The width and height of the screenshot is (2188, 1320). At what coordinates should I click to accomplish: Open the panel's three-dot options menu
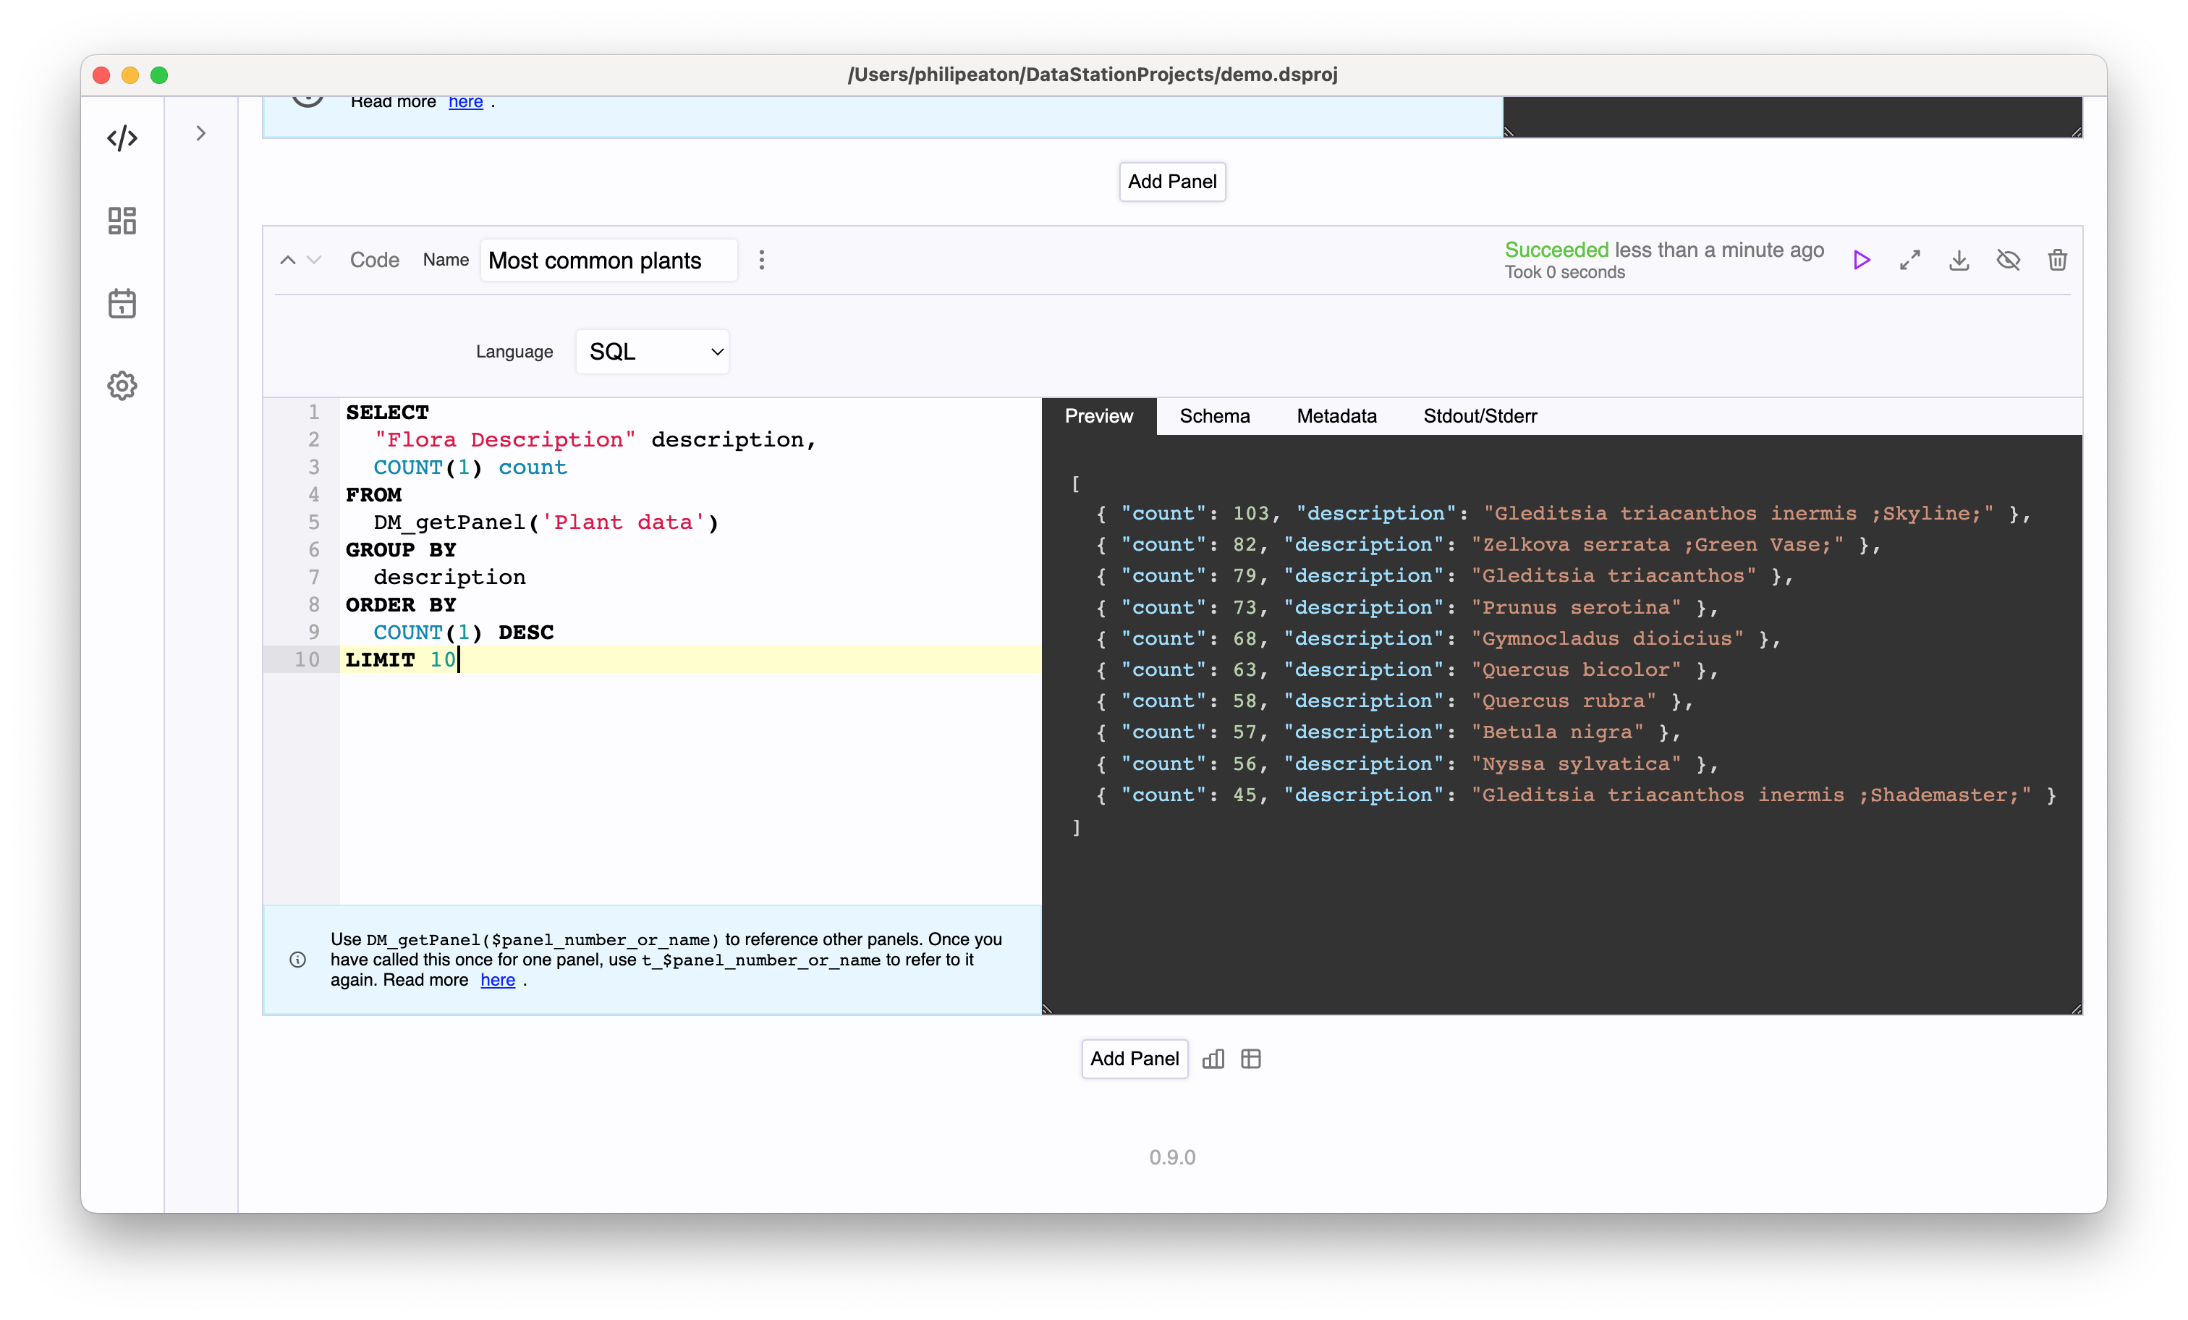(x=761, y=261)
